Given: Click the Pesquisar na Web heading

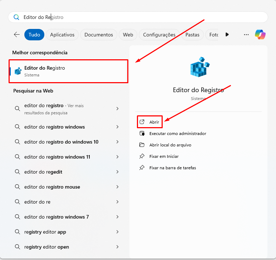Looking at the screenshot, I should [33, 91].
